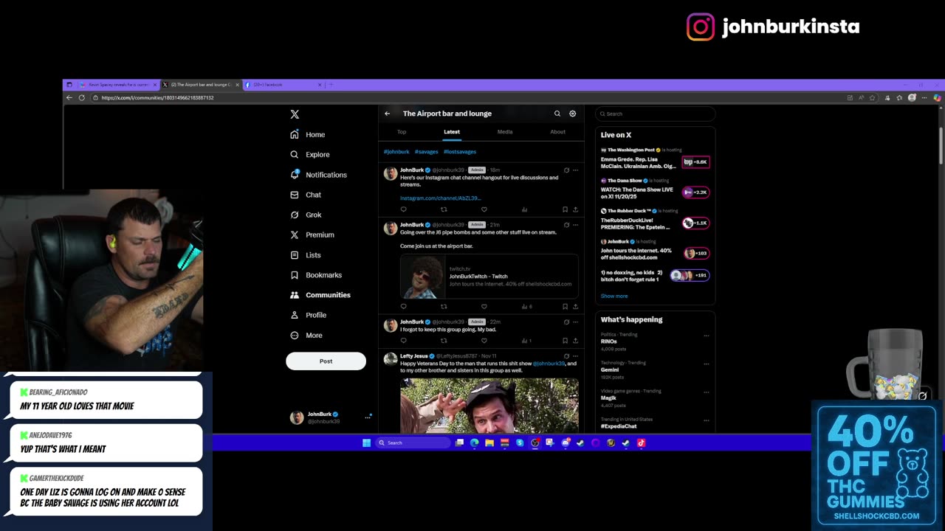Open the @johnburk39 mention in Lefty Jesus post
Screen dimensions: 945x531
pyautogui.click(x=549, y=364)
